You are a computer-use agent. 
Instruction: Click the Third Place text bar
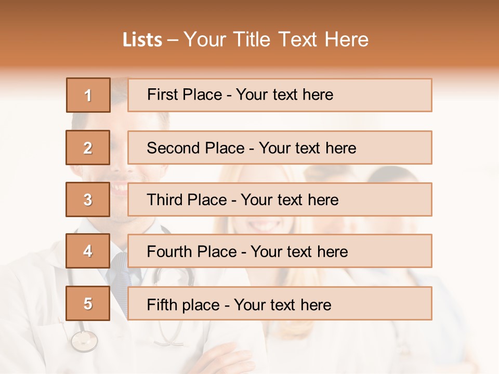[280, 199]
